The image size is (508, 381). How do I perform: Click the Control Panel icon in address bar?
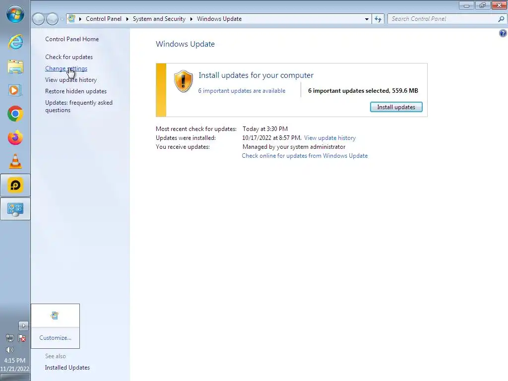pos(72,19)
